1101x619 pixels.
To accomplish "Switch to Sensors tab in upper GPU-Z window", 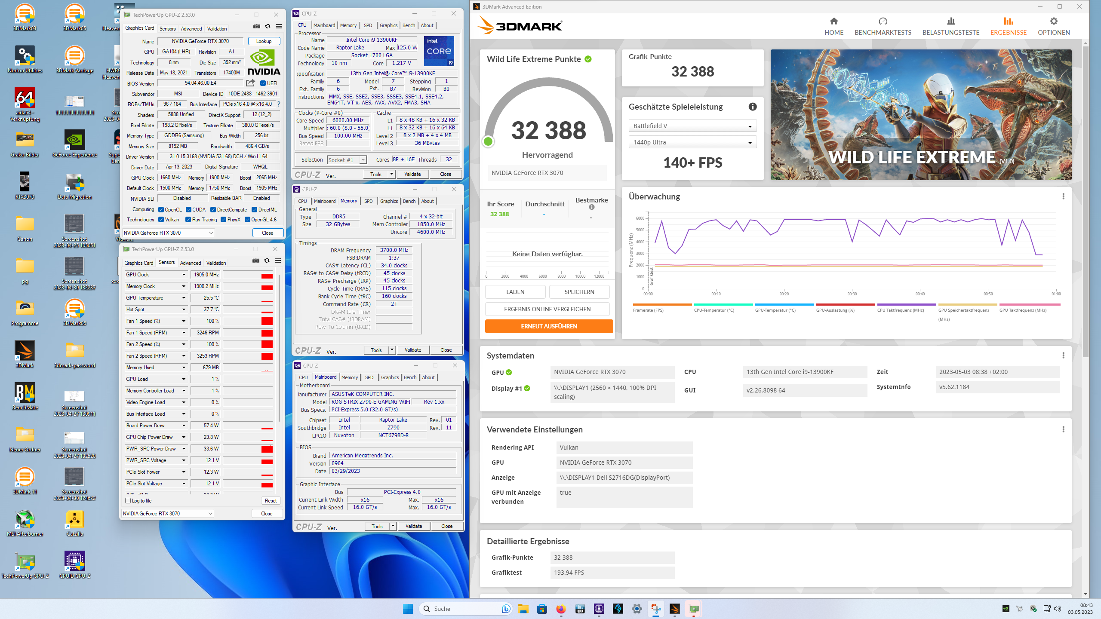I will 167,29.
